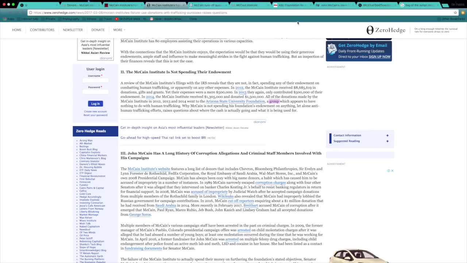Click the Get ZeroHedge by Email banner
This screenshot has width=467, height=263.
pos(359,51)
